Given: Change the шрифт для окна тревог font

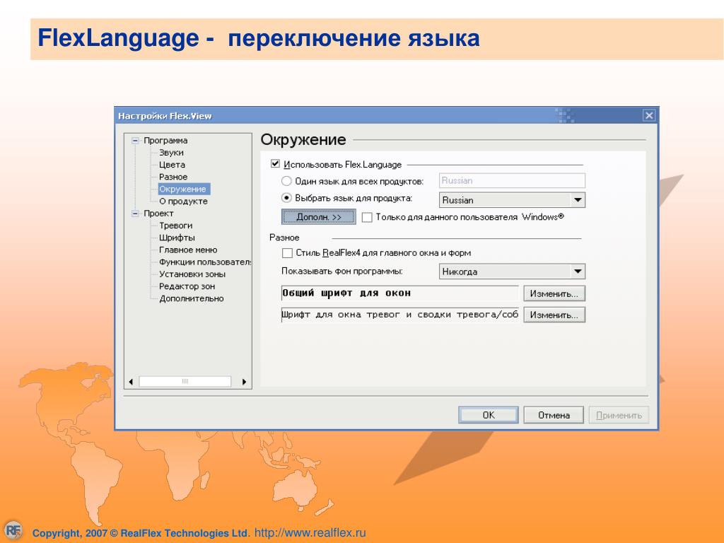Looking at the screenshot, I should click(554, 315).
